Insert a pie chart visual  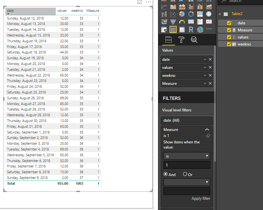tap(182, 14)
